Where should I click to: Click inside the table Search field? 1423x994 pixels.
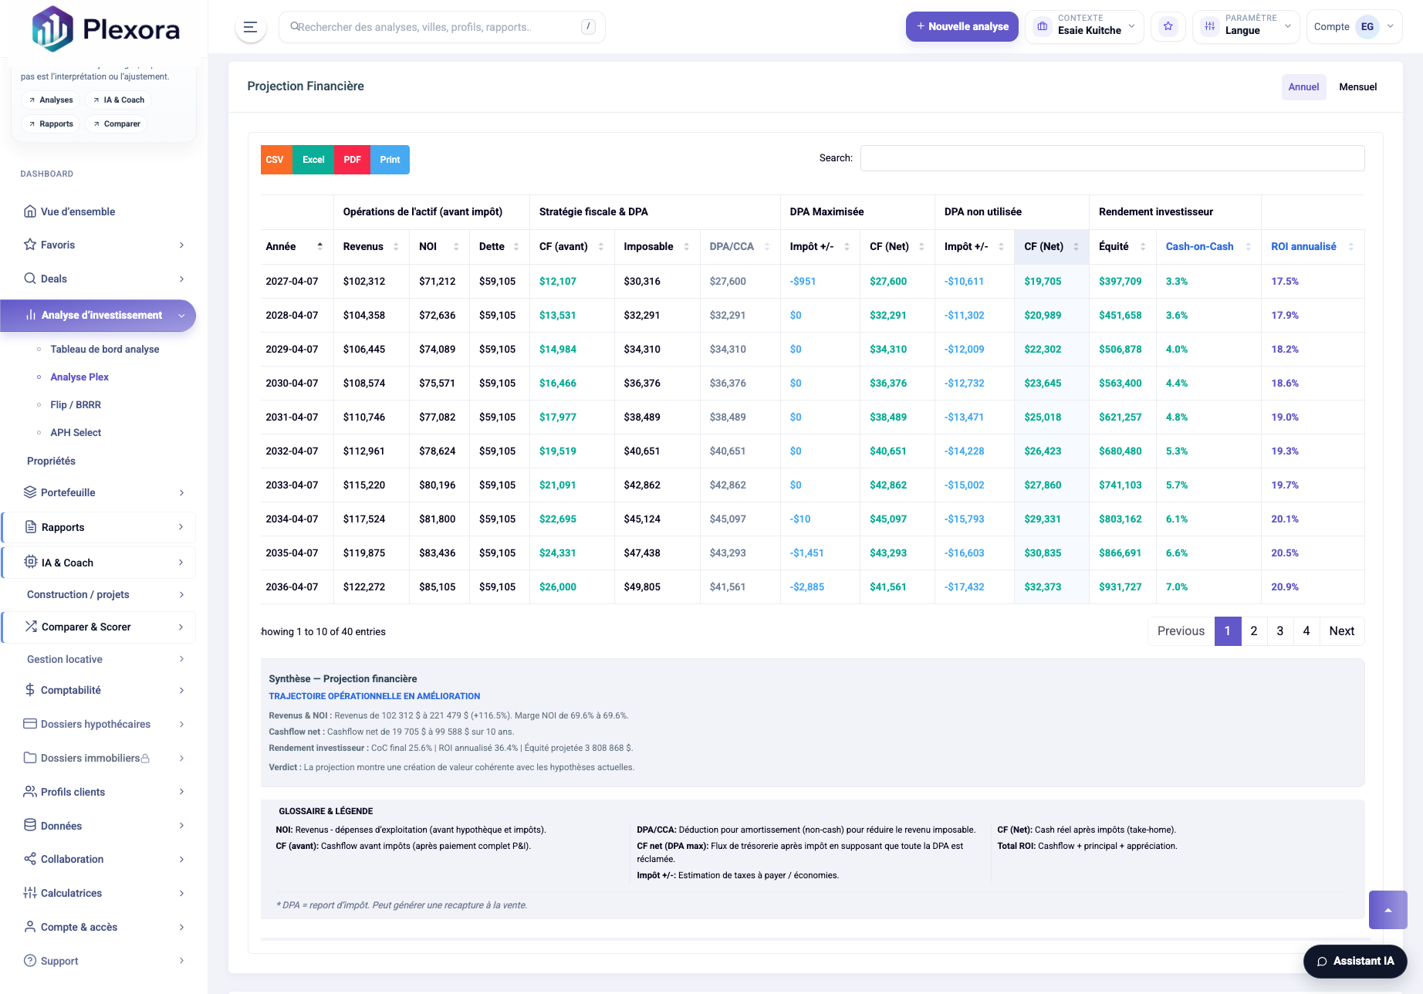(1111, 157)
